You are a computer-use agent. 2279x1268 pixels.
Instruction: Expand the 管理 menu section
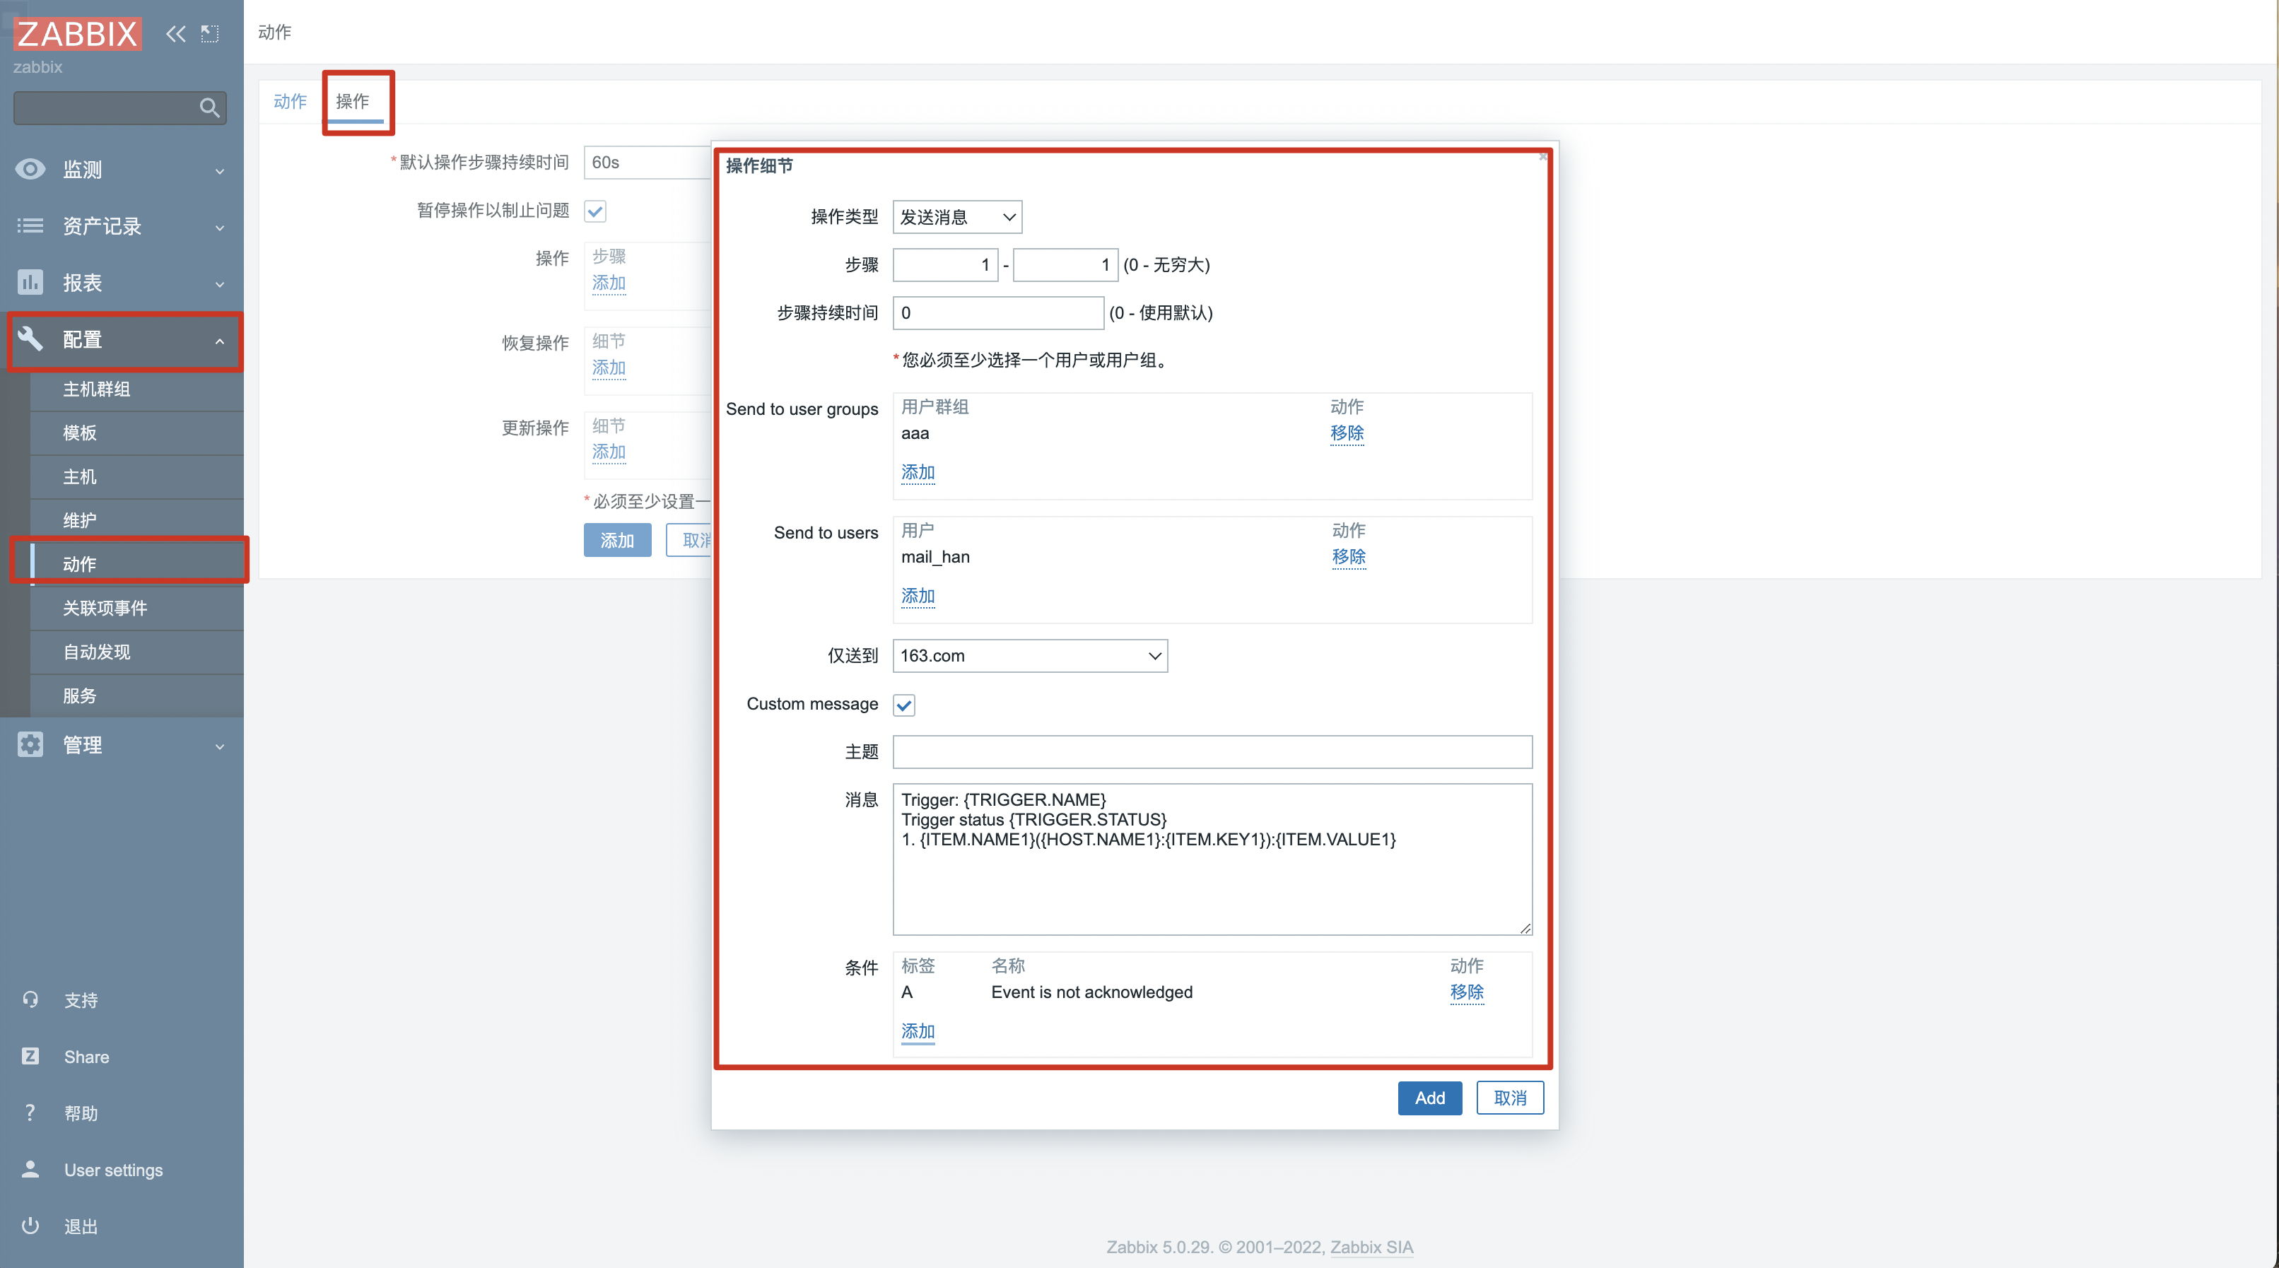[122, 745]
